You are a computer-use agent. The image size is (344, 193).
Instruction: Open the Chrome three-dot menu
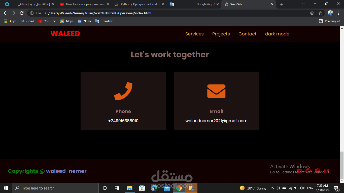(x=339, y=13)
